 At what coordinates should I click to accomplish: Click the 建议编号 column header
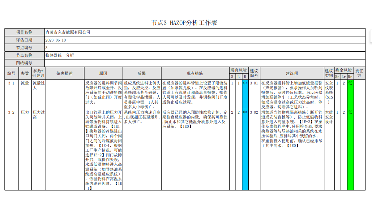(255, 73)
